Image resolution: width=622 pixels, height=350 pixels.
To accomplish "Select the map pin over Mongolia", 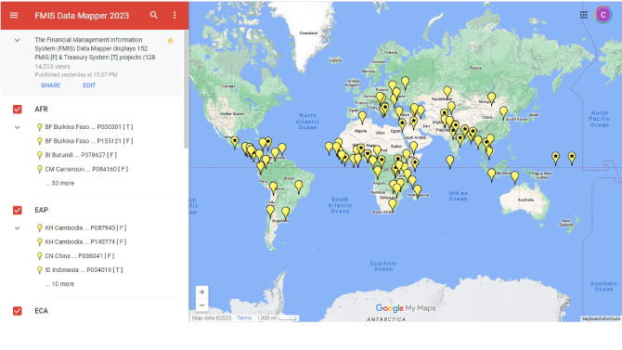I will [491, 98].
